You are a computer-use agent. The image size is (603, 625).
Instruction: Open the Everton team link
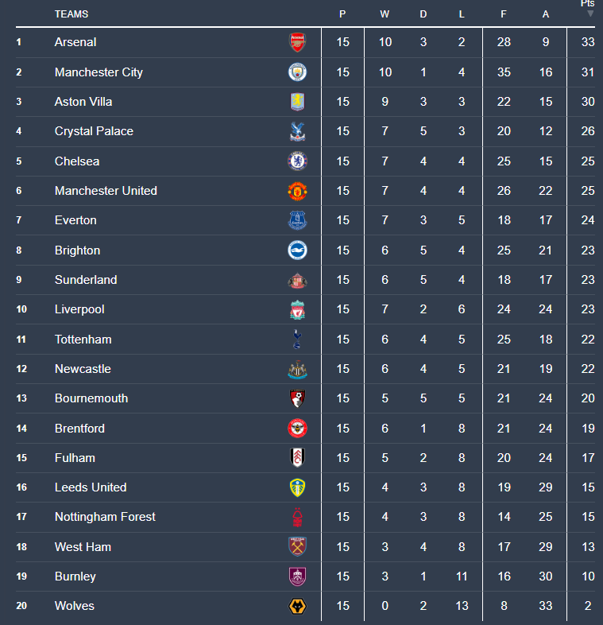click(75, 220)
